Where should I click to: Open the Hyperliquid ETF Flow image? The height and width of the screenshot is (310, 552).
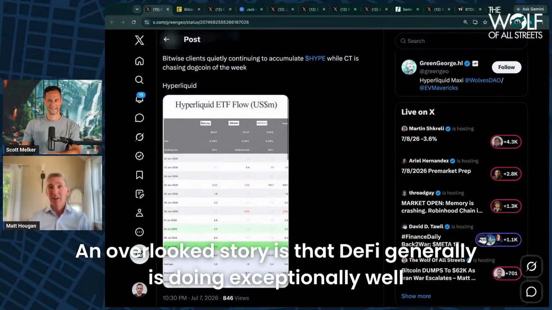click(225, 191)
